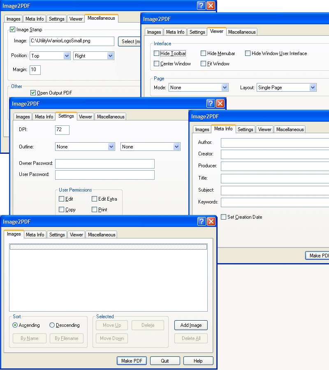The width and height of the screenshot is (329, 370).
Task: Click the Owner Password field
Action: tap(105, 164)
